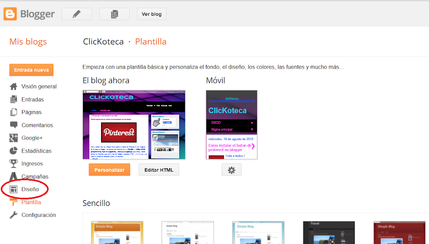Open Google+ menu entry
429x244 pixels.
[32, 138]
